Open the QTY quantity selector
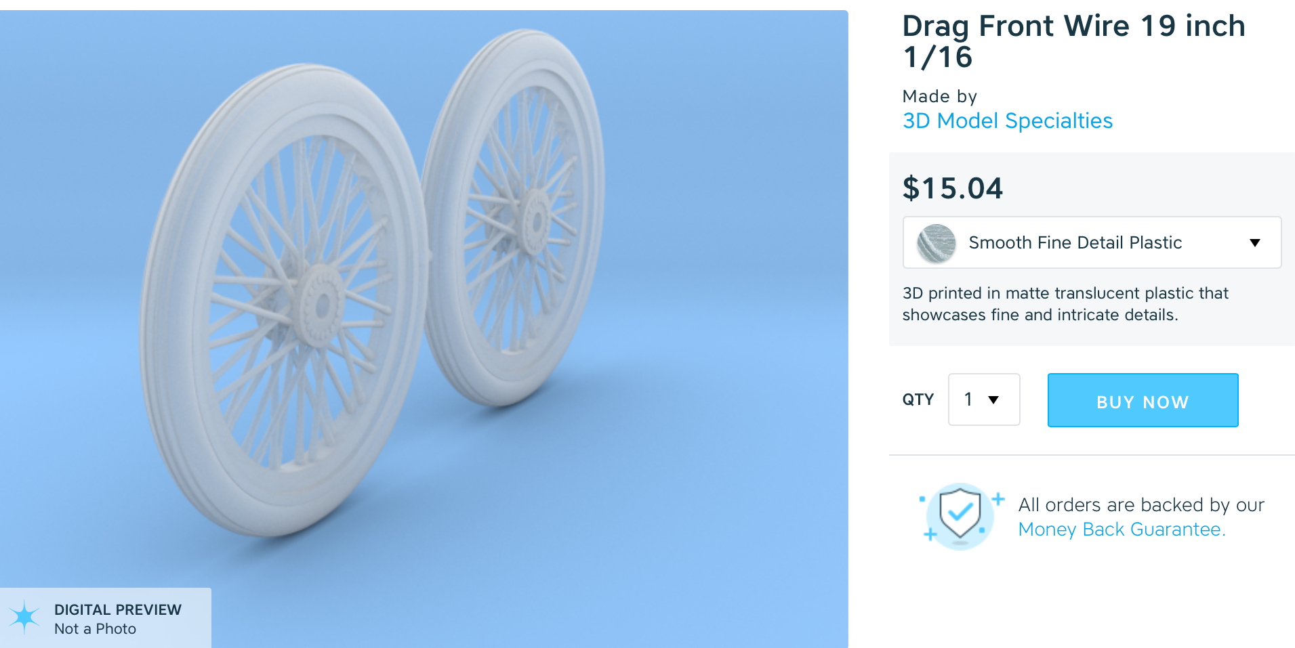This screenshot has height=648, width=1295. click(984, 399)
